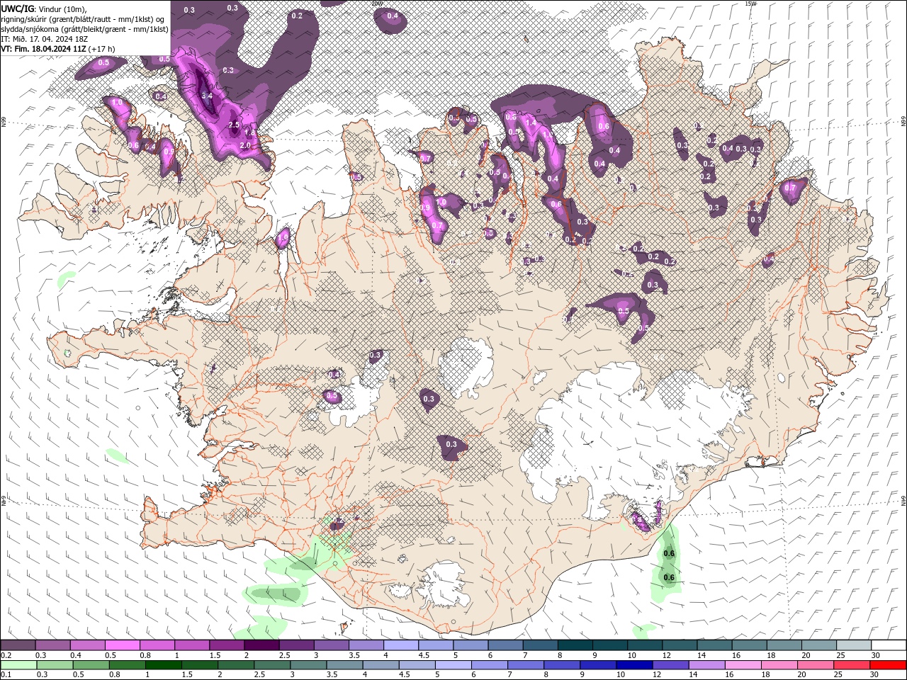Pick the top-row swatch between 5 and 6
This screenshot has height=680, width=907.
(x=471, y=645)
